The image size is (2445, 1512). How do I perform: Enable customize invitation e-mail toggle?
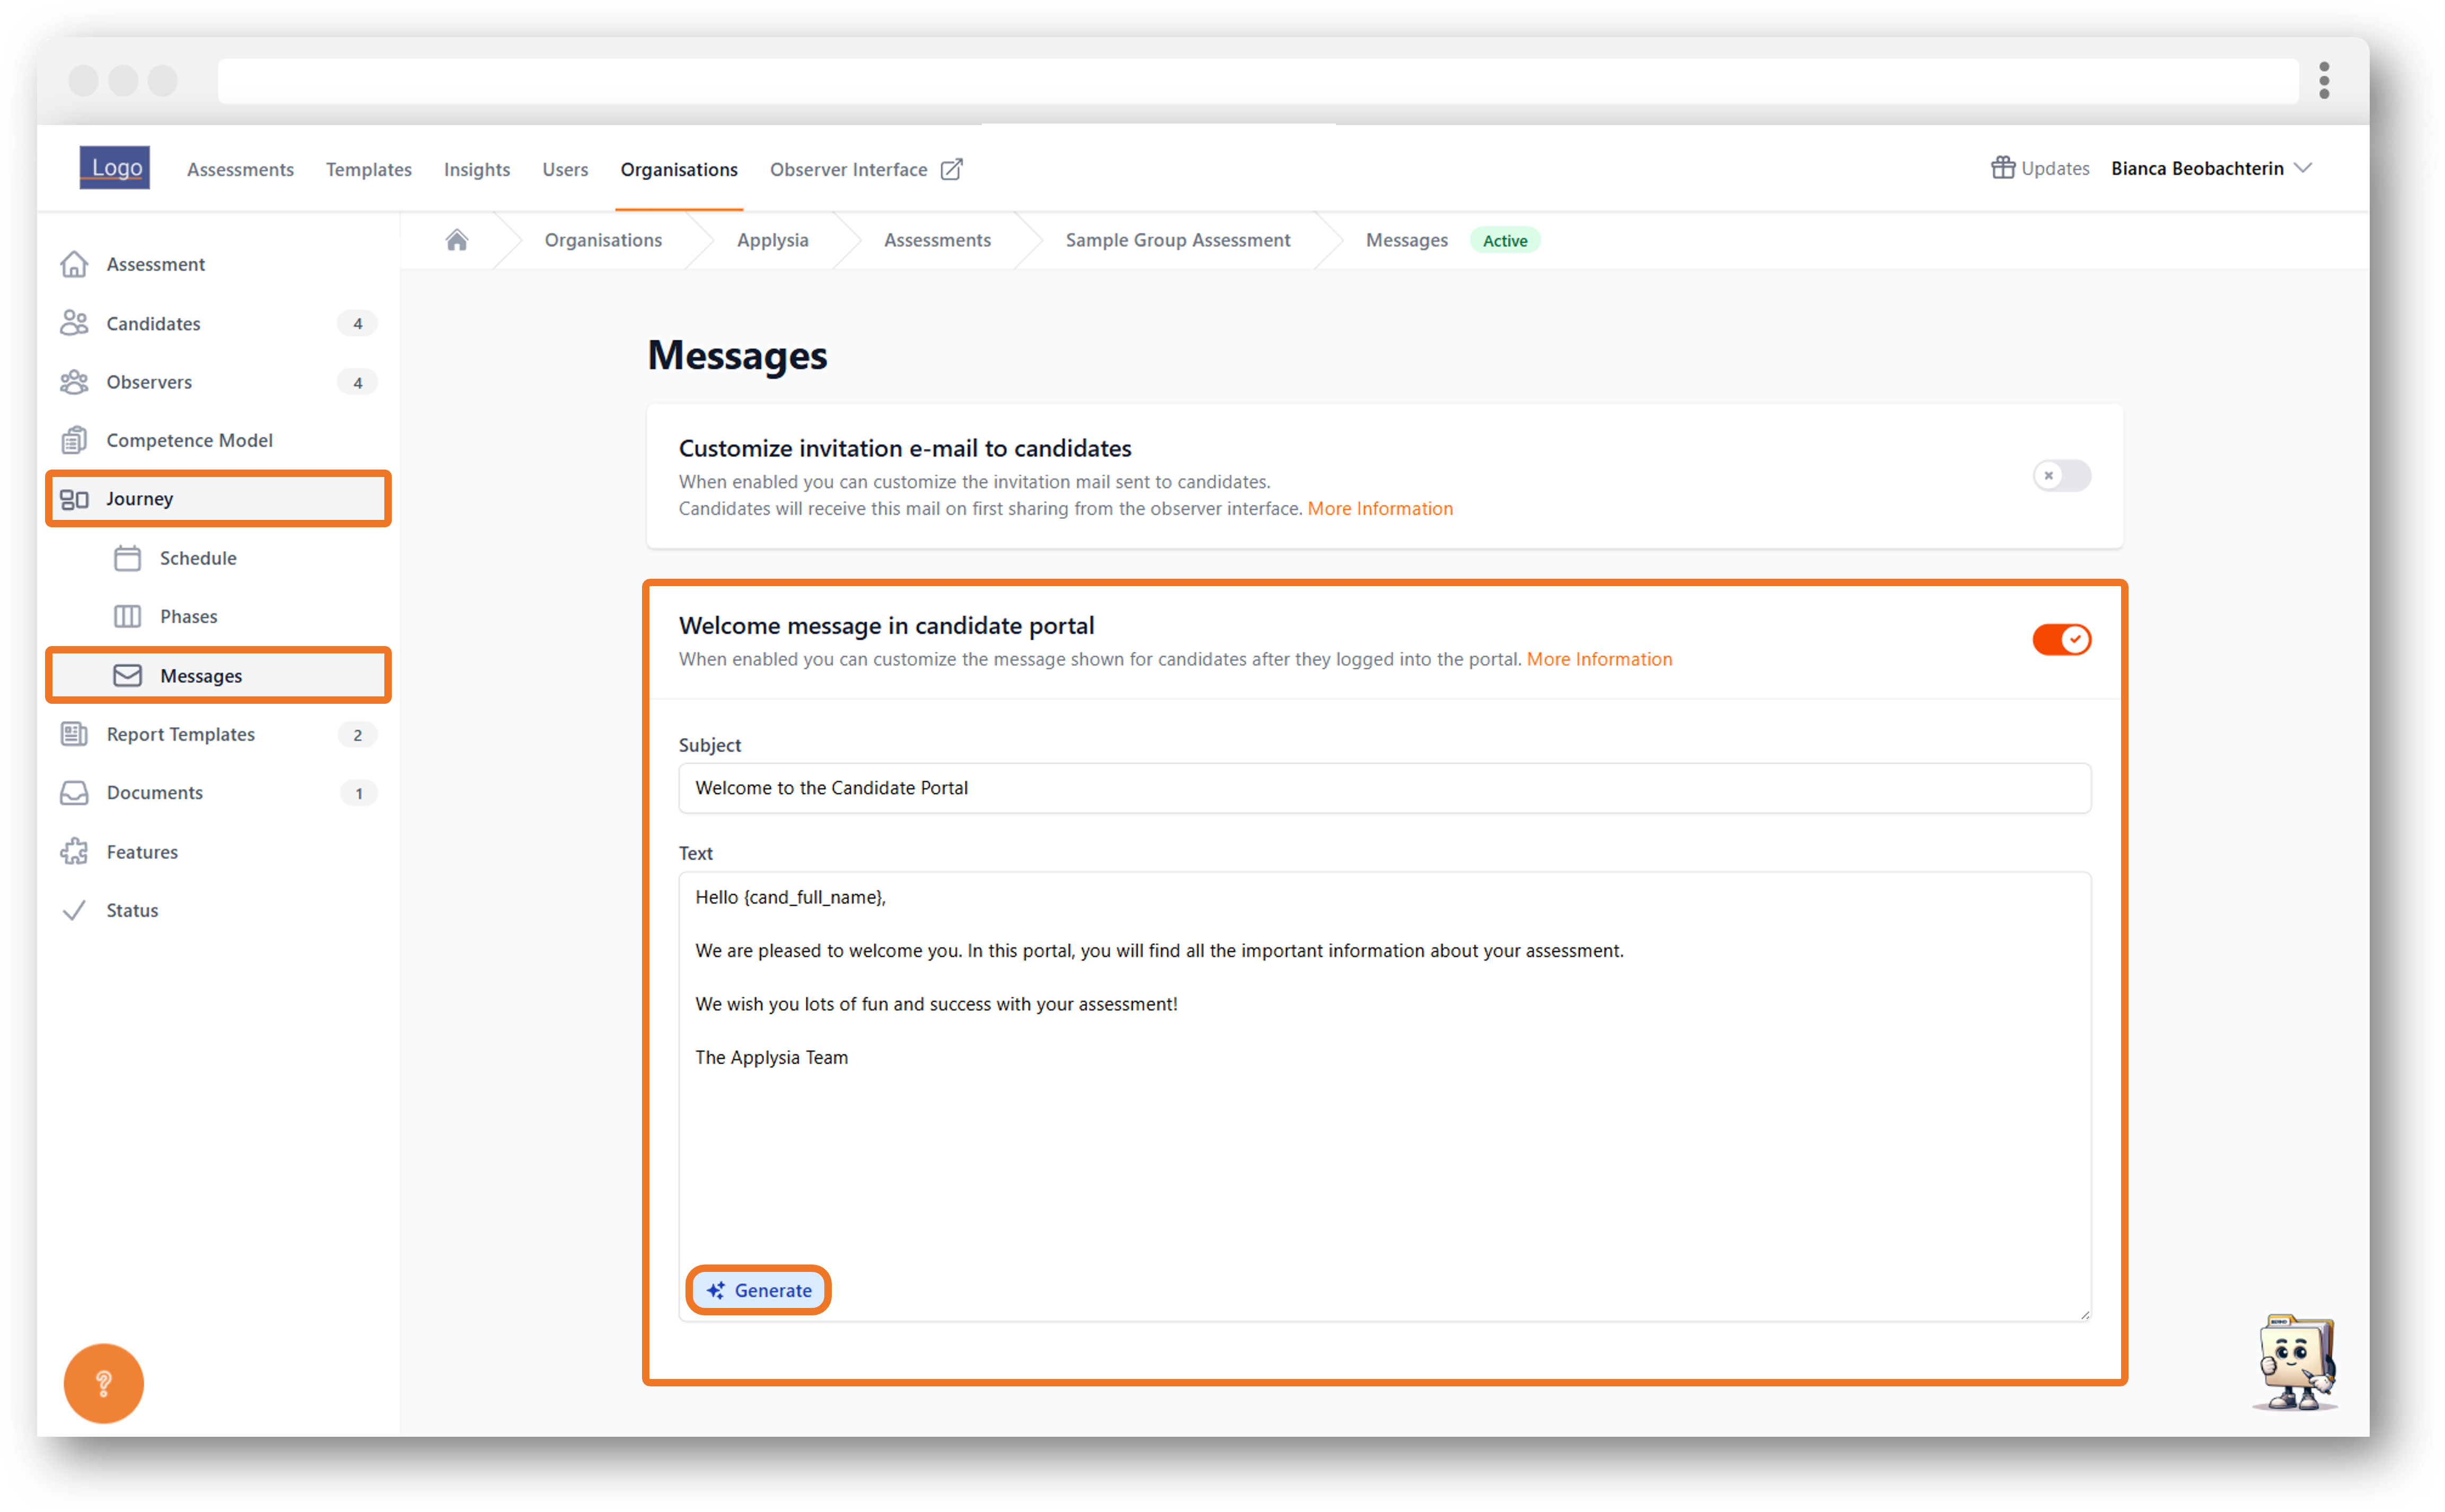point(2061,475)
